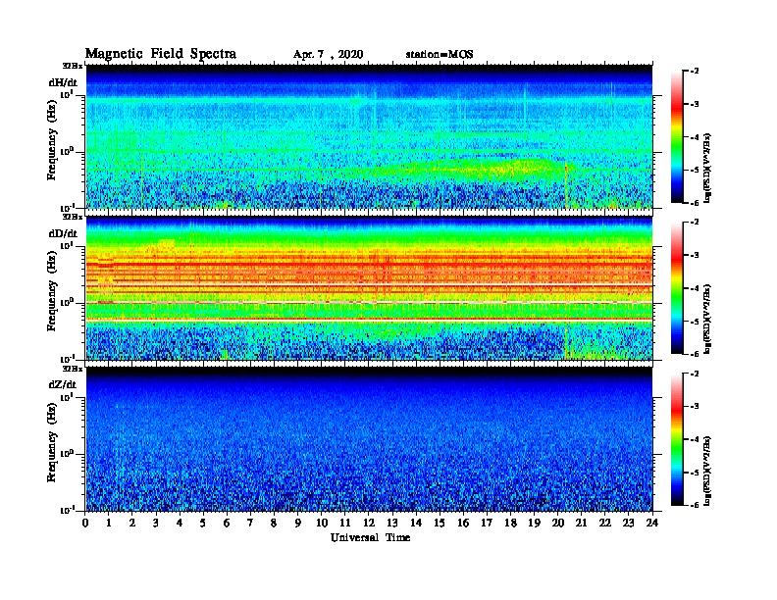
Task: Click the "Universal Time" axis title
Action: click(x=371, y=537)
